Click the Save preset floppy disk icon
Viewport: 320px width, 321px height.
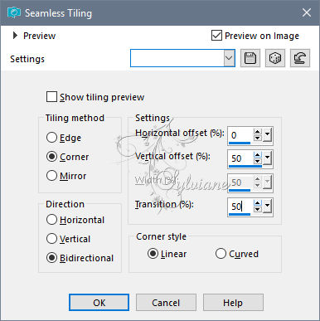tap(250, 58)
